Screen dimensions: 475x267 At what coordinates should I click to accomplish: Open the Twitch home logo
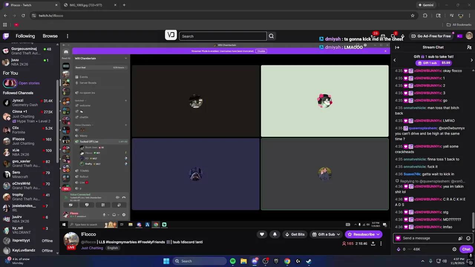[x=6, y=36]
